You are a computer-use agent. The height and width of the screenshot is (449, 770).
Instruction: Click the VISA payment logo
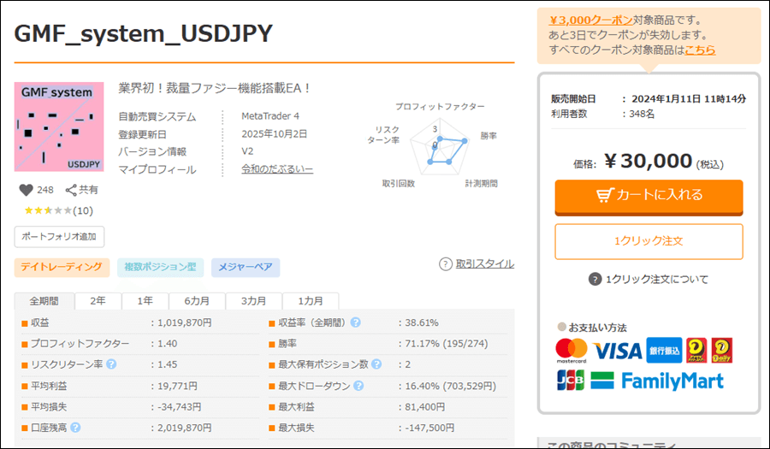click(x=617, y=351)
